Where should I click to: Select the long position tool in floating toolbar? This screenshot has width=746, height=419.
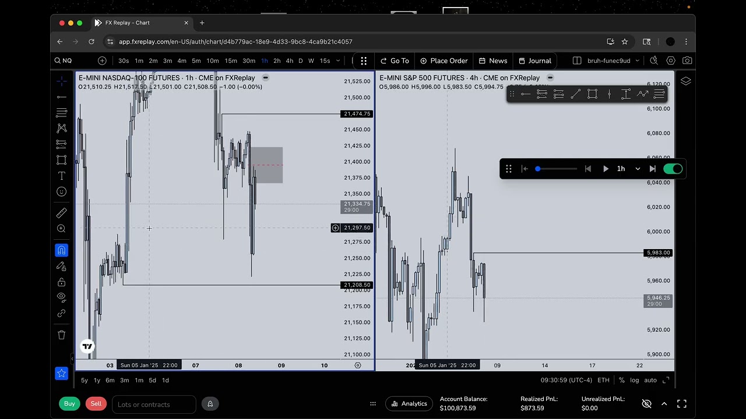point(542,94)
